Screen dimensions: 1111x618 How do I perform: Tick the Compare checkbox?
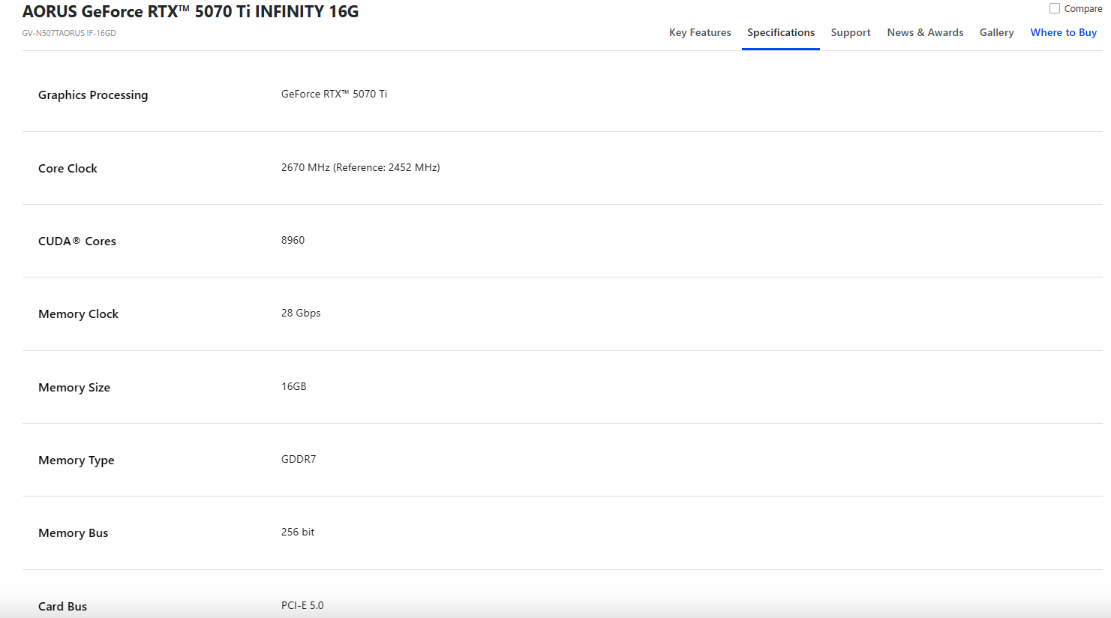[x=1055, y=8]
